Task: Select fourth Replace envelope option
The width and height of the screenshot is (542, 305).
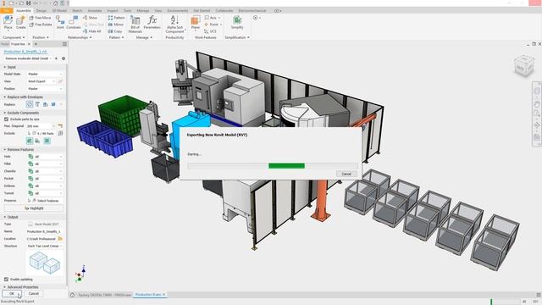Action: 53,104
